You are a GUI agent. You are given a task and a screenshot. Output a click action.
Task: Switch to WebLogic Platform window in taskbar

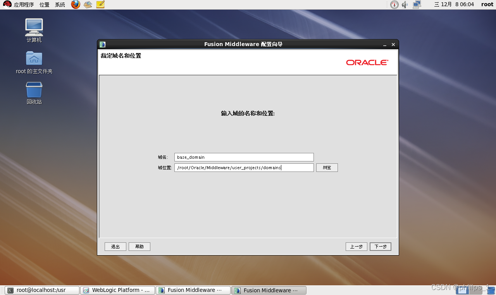117,290
